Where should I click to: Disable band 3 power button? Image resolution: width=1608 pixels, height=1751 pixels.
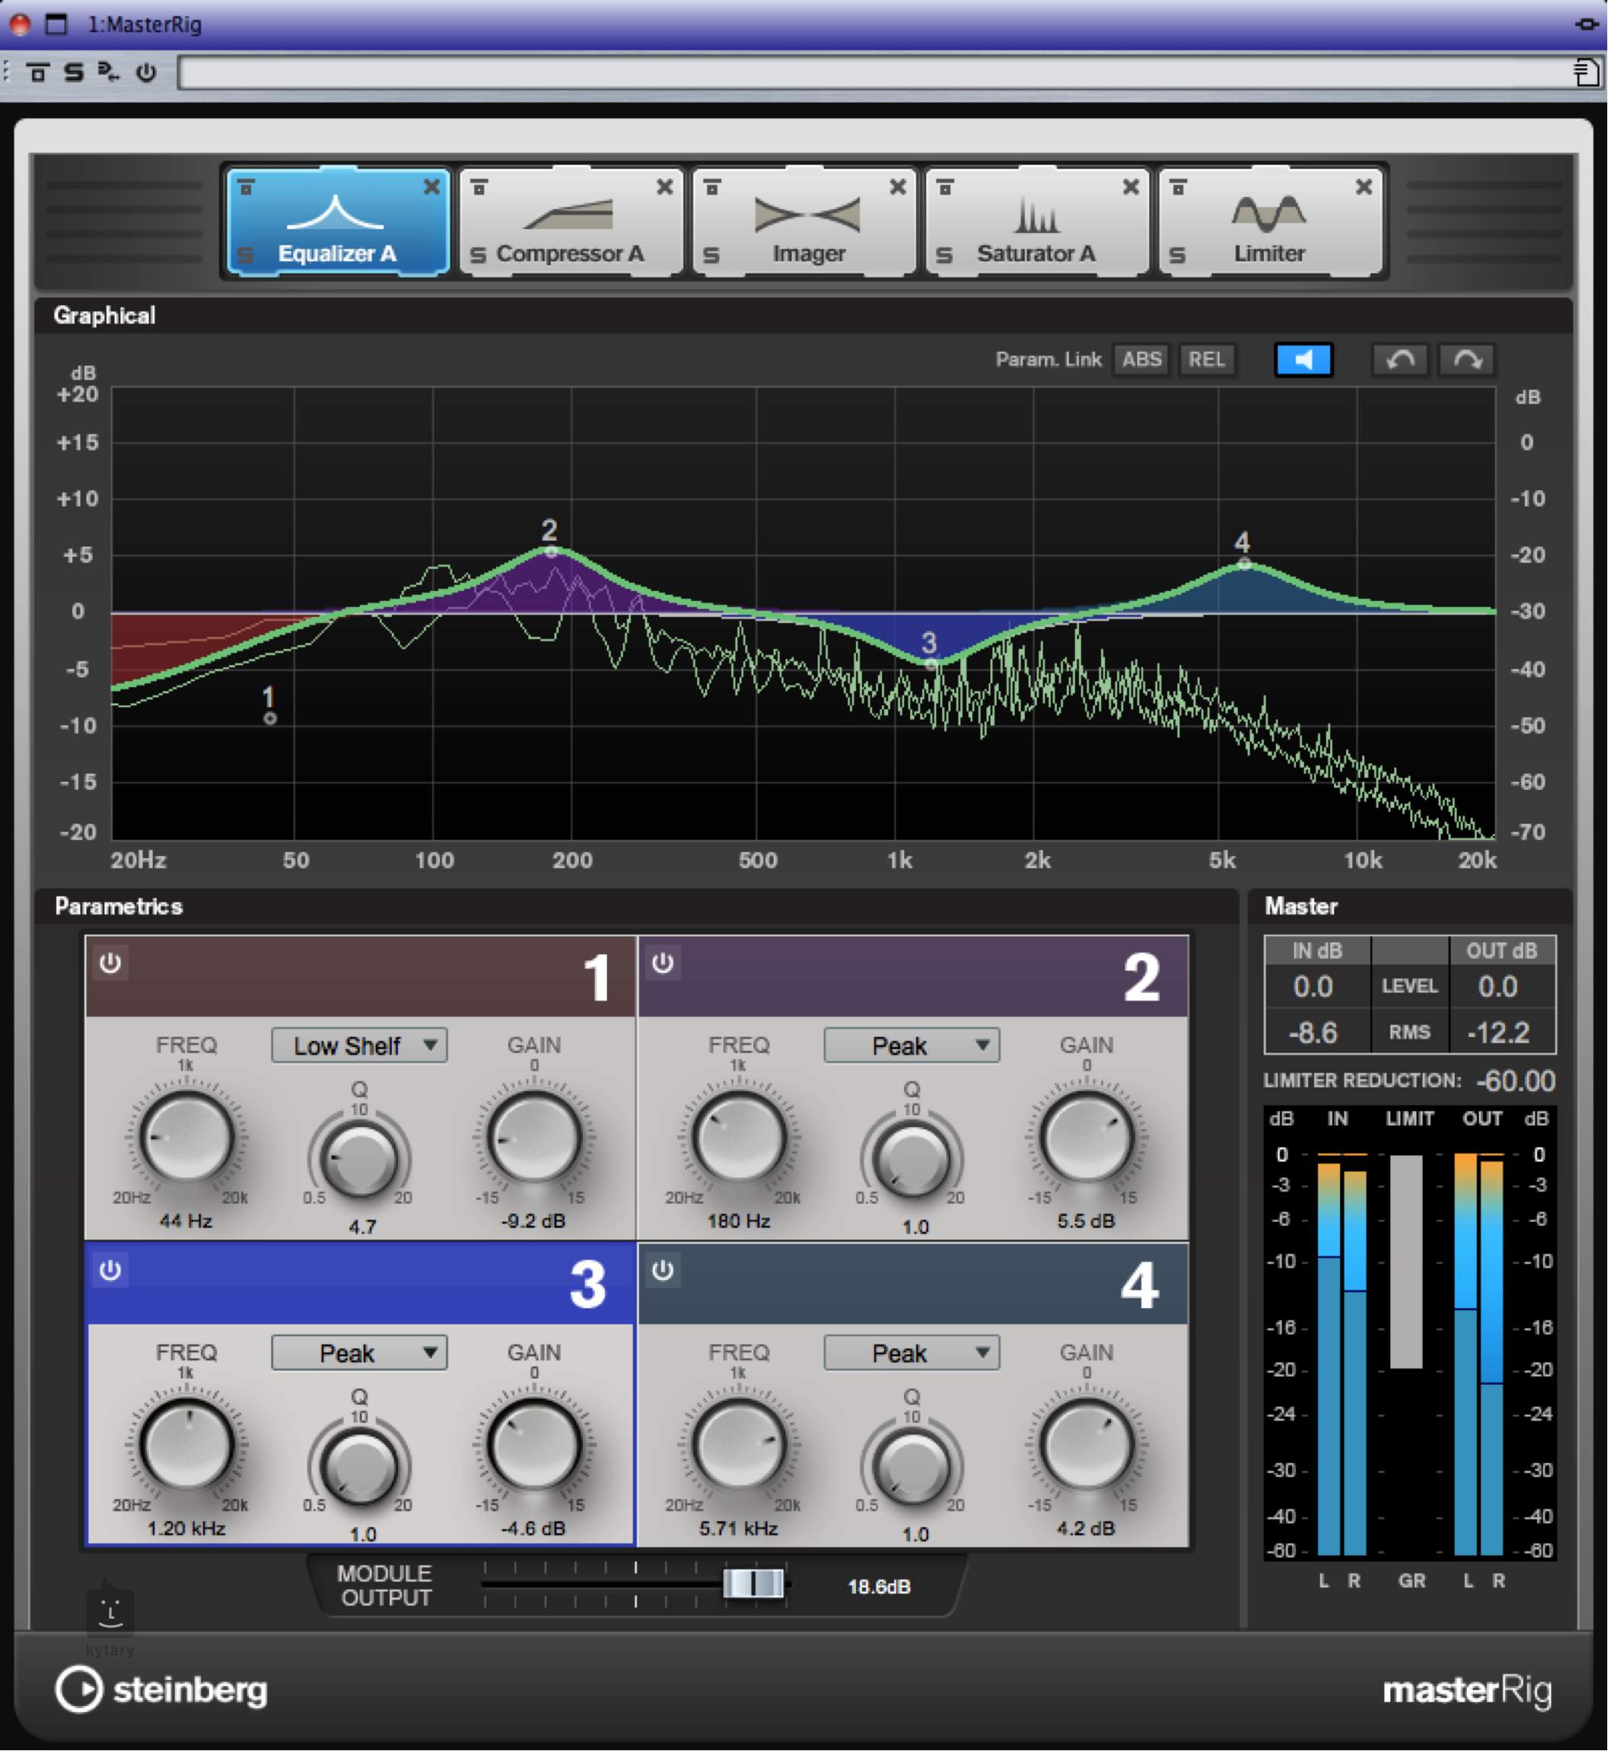click(111, 1271)
